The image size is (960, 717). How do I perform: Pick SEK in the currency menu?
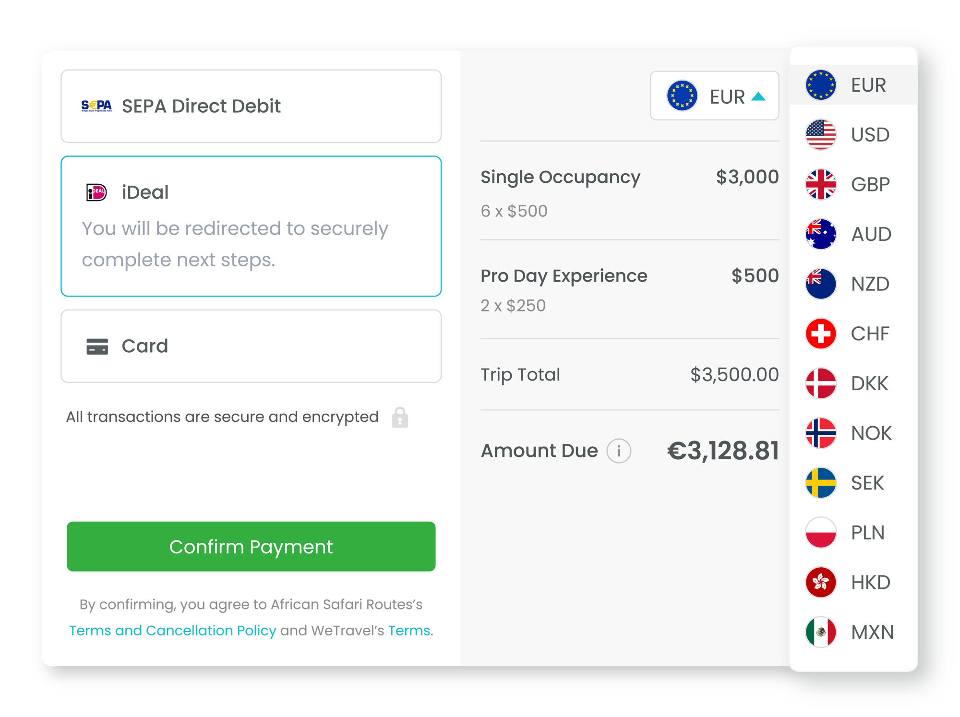pyautogui.click(x=853, y=483)
